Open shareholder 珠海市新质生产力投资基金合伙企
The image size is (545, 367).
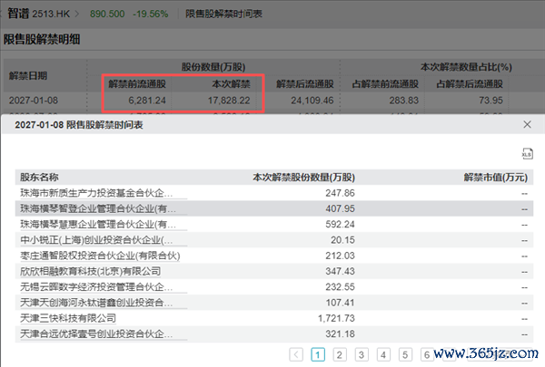click(96, 193)
